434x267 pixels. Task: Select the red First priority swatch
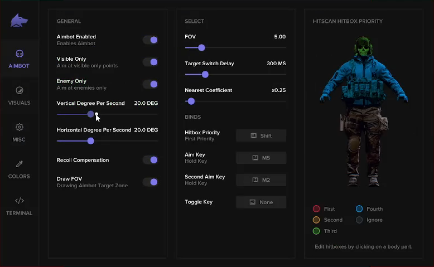pyautogui.click(x=316, y=208)
